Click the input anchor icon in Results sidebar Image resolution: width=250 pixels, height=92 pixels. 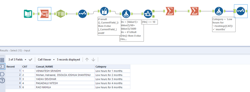[3, 66]
